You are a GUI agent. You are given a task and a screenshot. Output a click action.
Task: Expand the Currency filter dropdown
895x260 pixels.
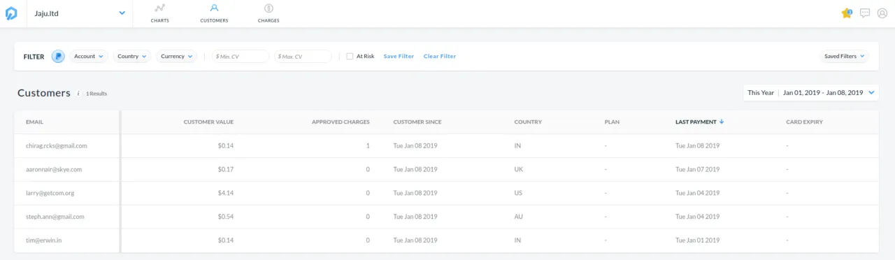176,57
